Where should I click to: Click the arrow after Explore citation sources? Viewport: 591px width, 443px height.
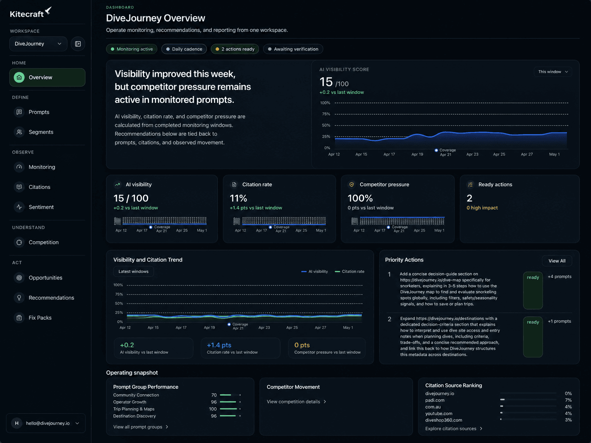[x=481, y=429]
